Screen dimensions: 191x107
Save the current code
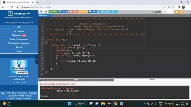tap(93, 12)
